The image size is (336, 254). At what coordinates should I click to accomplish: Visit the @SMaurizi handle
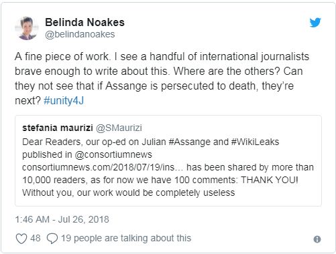119,128
